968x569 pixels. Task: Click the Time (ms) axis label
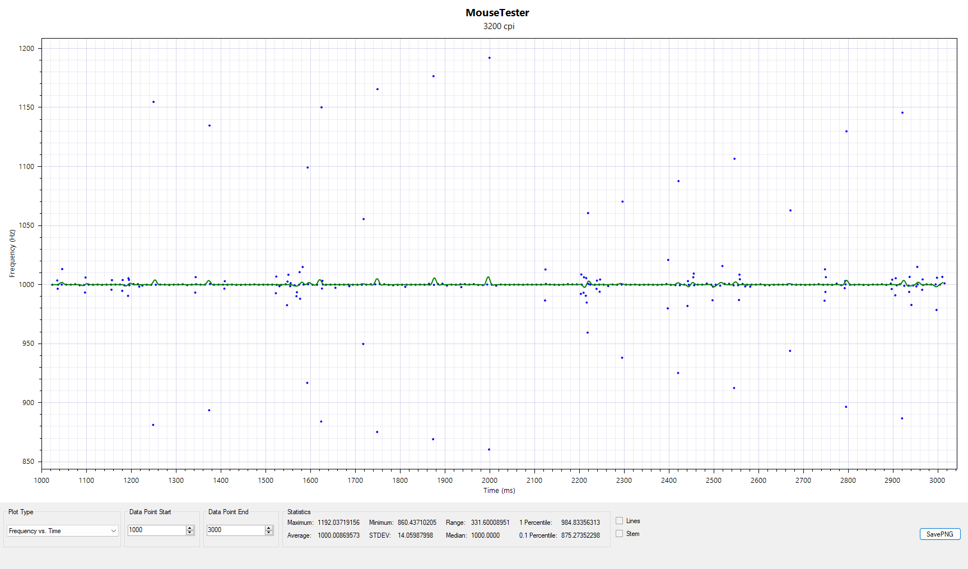coord(499,491)
